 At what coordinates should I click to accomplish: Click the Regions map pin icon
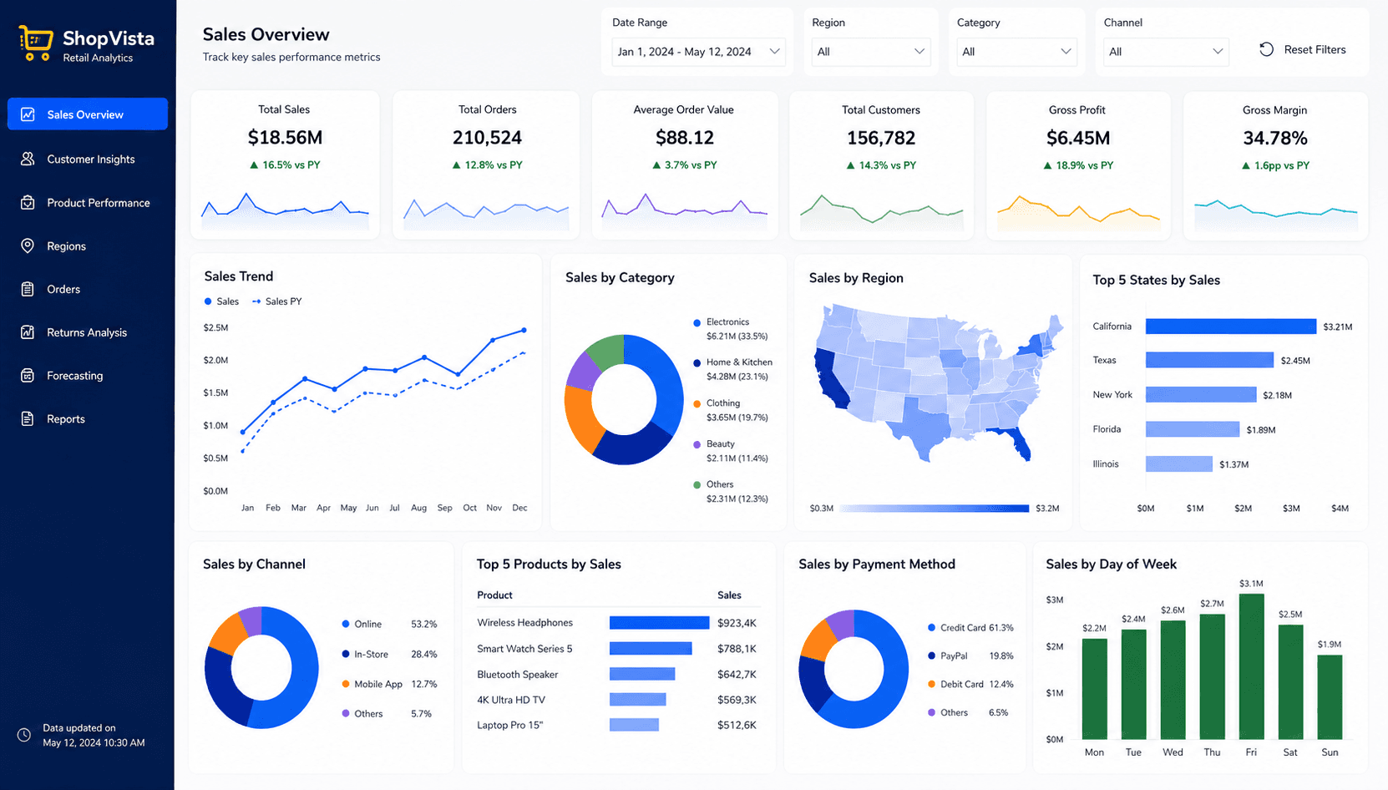click(x=28, y=246)
